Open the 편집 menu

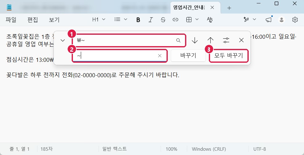[33, 20]
